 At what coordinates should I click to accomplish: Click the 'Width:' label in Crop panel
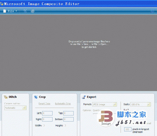pos(38,125)
